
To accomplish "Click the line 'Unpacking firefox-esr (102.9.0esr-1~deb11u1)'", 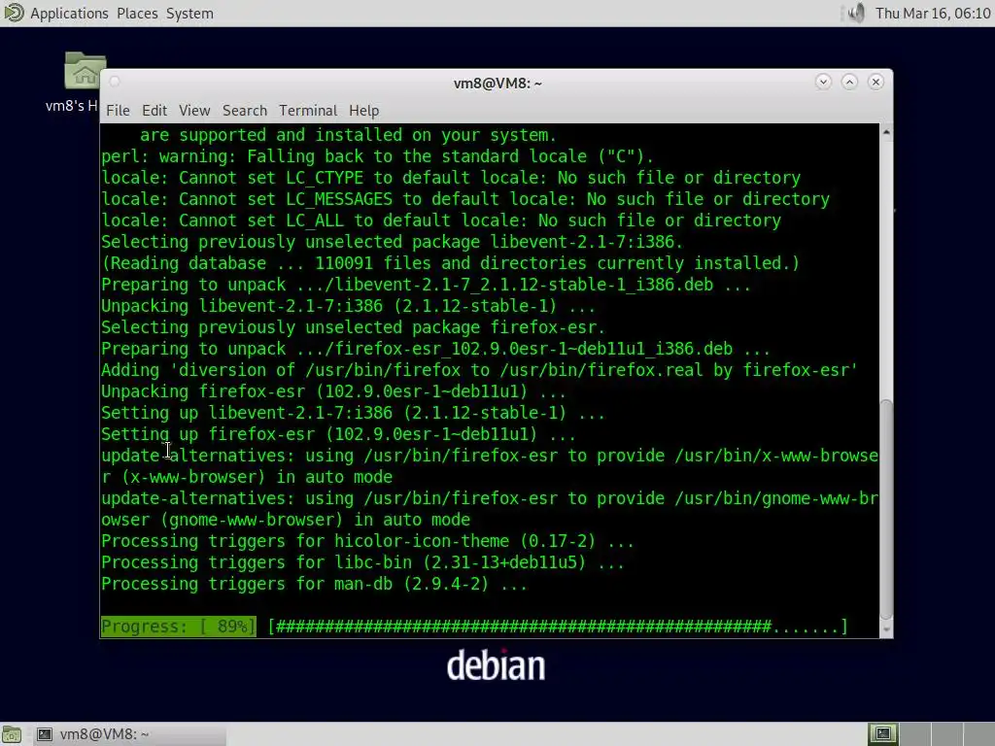I will [x=334, y=391].
